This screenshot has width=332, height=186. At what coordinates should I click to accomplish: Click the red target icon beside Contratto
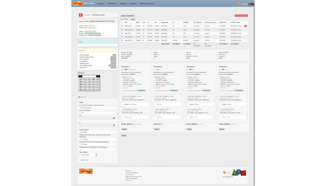81,15
